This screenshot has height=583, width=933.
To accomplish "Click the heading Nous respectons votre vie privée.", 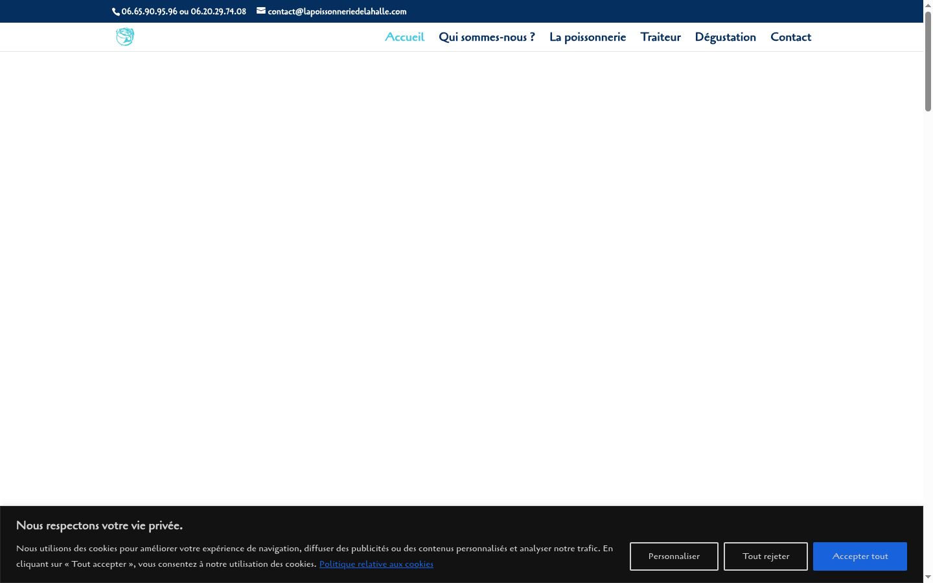I will (99, 525).
